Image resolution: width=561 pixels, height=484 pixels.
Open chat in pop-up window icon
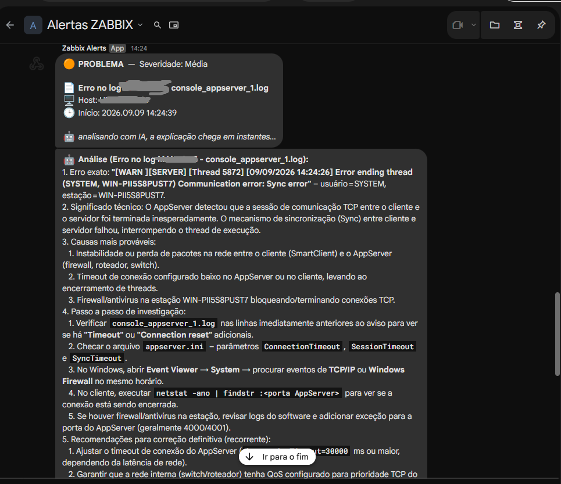click(174, 25)
